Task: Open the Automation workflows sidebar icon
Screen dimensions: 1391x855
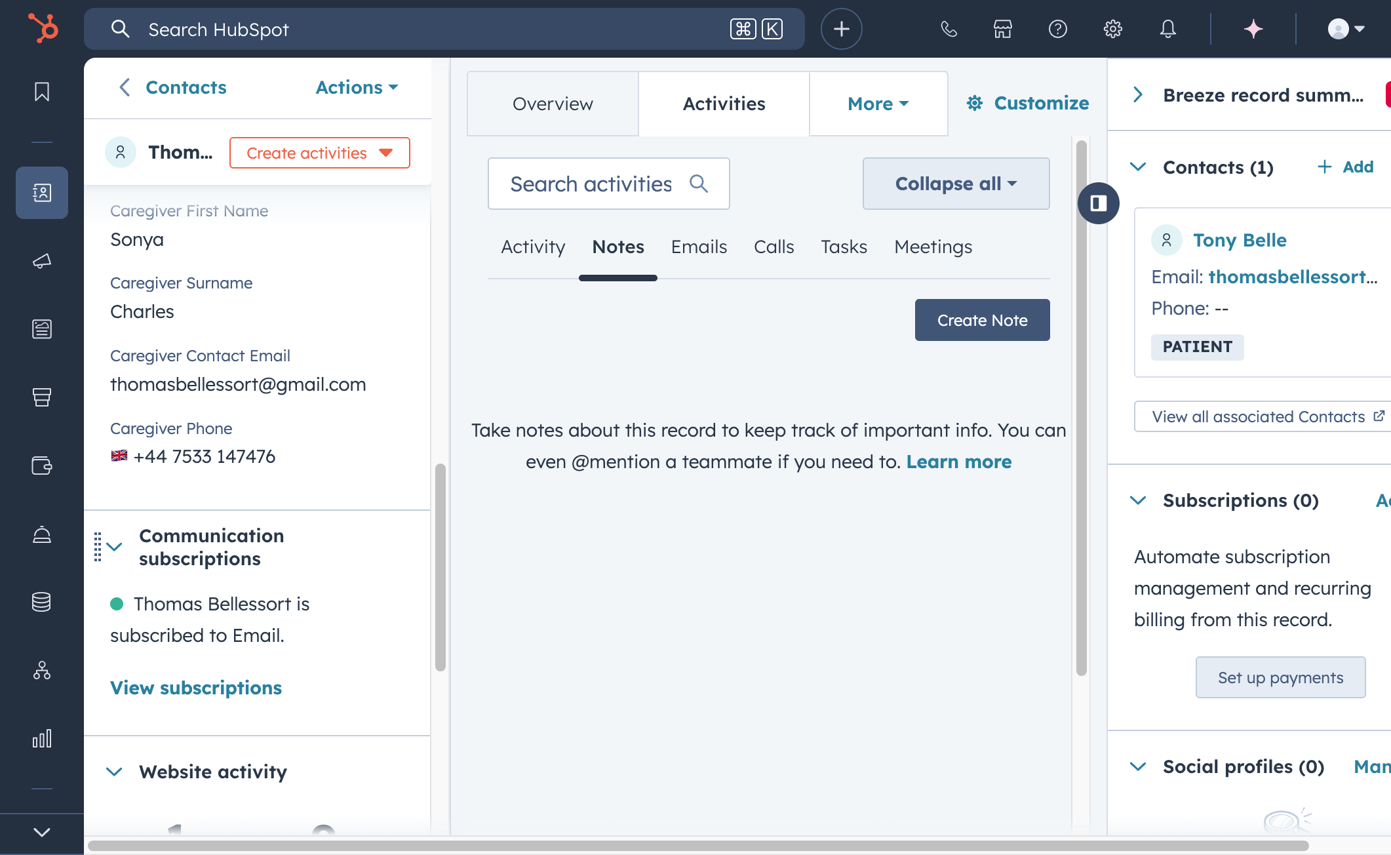Action: (x=42, y=670)
